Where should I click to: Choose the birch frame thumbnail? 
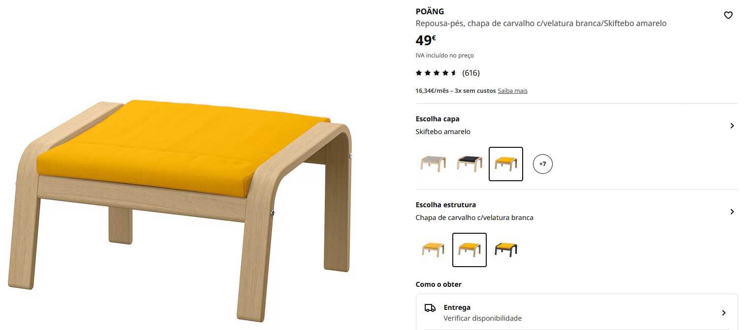pos(433,250)
